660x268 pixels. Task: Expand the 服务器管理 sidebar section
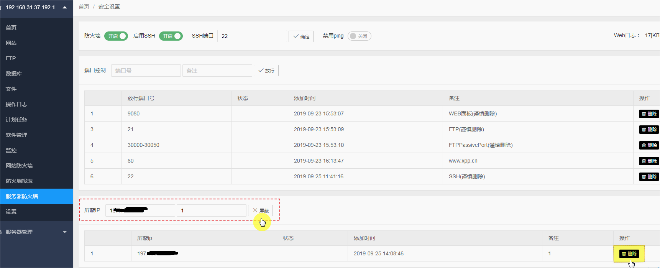click(36, 232)
